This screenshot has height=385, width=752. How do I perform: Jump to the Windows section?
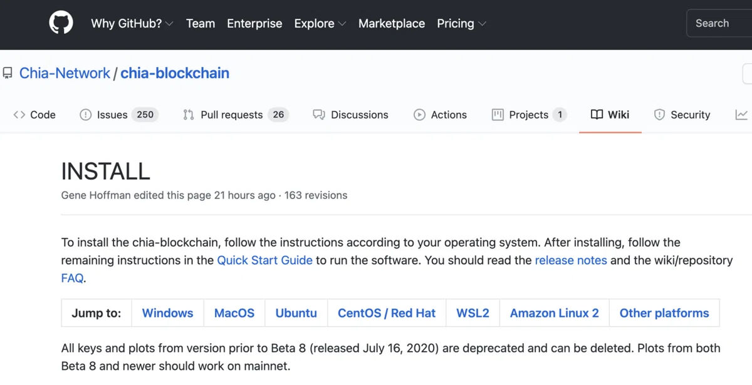(167, 313)
